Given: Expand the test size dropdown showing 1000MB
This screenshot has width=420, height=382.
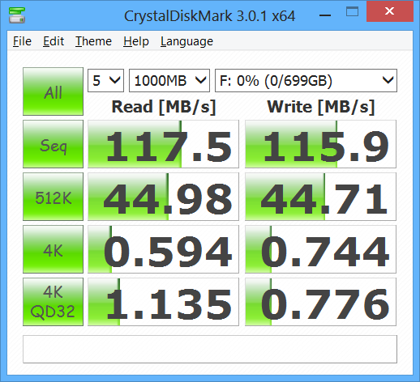Looking at the screenshot, I should [169, 80].
